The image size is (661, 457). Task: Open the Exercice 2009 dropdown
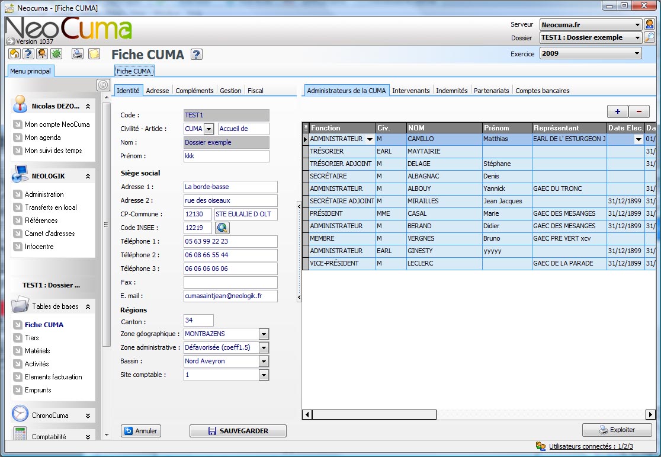(x=637, y=53)
